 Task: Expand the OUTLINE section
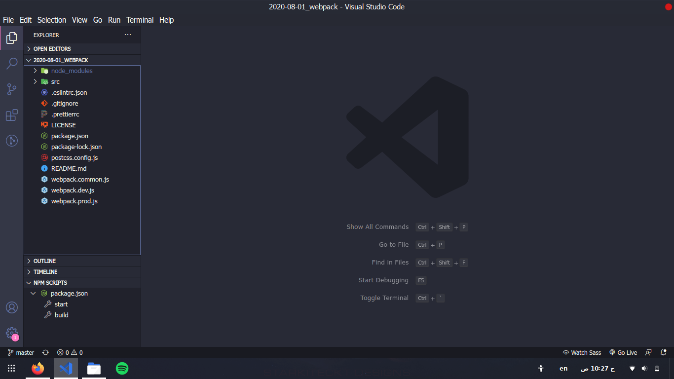pyautogui.click(x=44, y=261)
